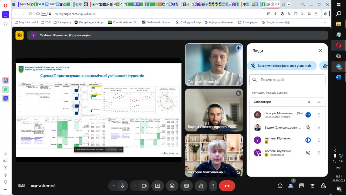Image resolution: width=346 pixels, height=195 pixels.
Task: Open Aria AI in Opera sidebar
Action: click(x=5, y=80)
